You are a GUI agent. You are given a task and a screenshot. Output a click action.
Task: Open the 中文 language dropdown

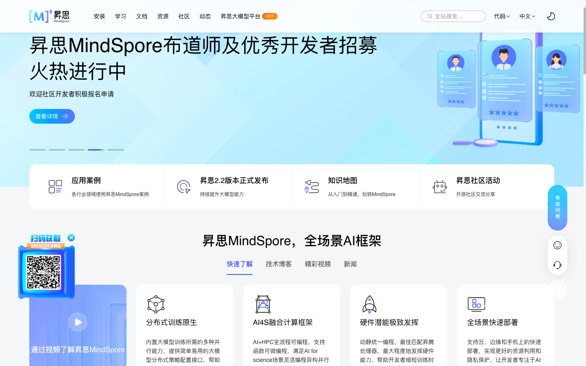coord(527,16)
